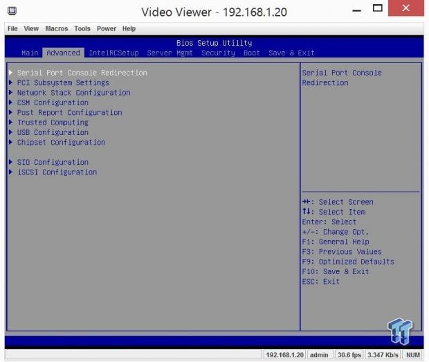This screenshot has height=362, width=429.
Task: Click the admin user status field
Action: (x=319, y=355)
